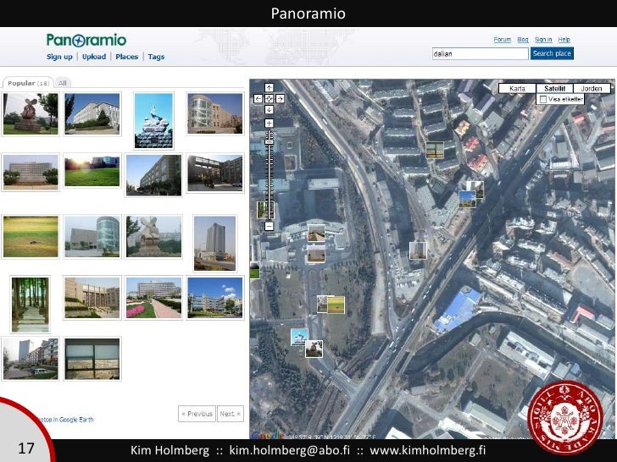
Task: Click the center recenter map control
Action: click(269, 99)
